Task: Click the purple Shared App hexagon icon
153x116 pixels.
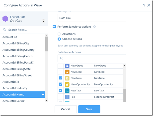Action: [x=5, y=19]
